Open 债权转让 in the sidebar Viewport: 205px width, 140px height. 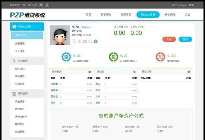(x=20, y=109)
